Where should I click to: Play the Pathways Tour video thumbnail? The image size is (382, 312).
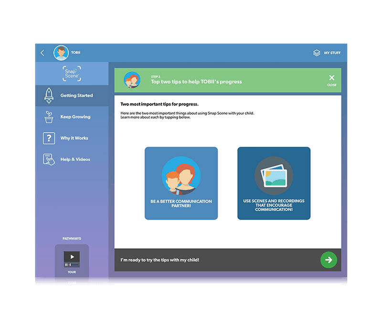(x=72, y=259)
